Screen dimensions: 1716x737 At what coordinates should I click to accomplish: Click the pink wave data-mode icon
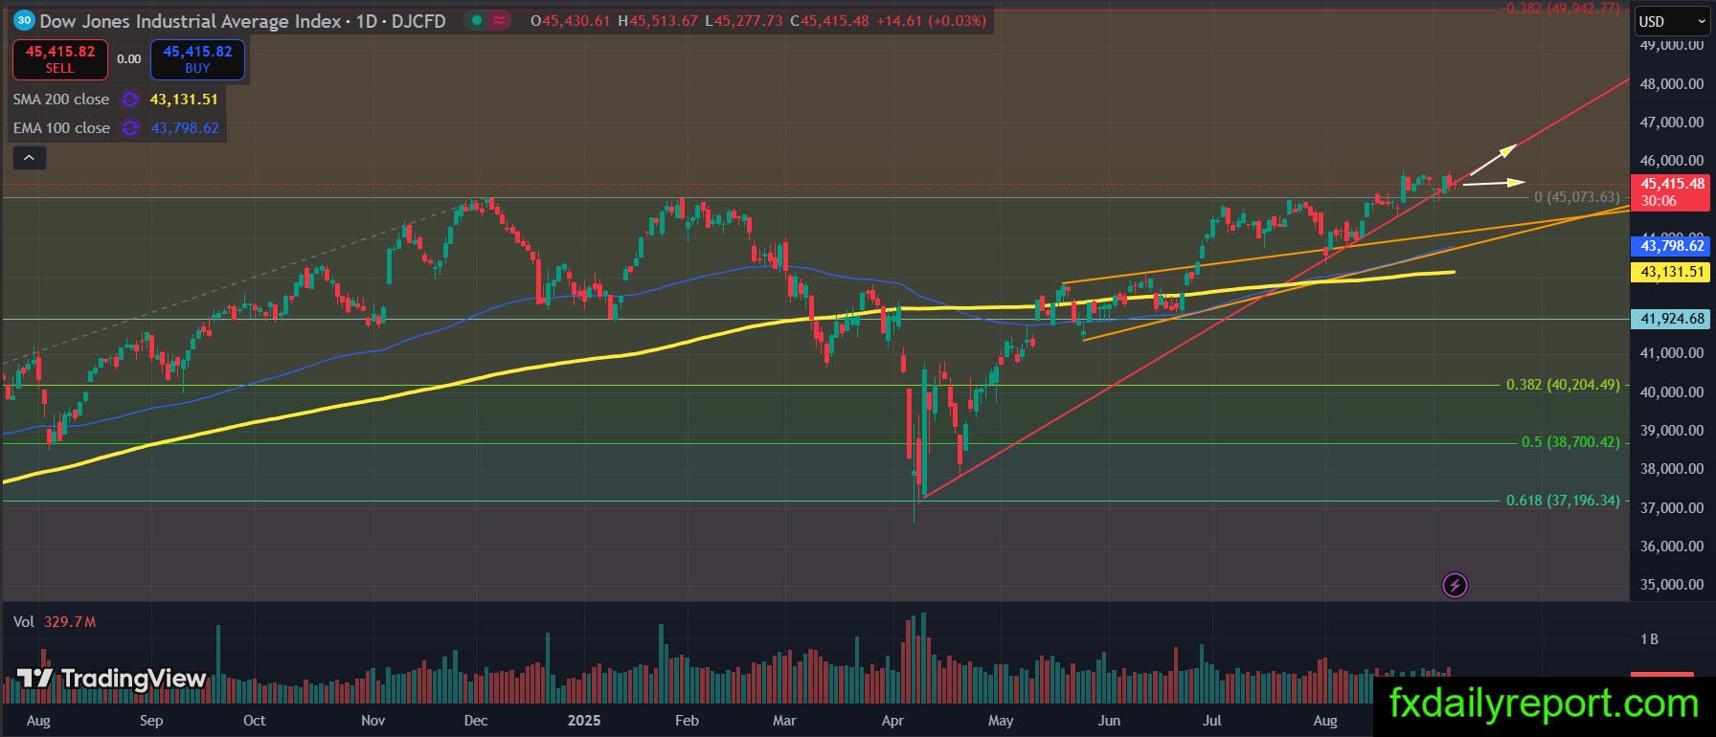coord(499,20)
